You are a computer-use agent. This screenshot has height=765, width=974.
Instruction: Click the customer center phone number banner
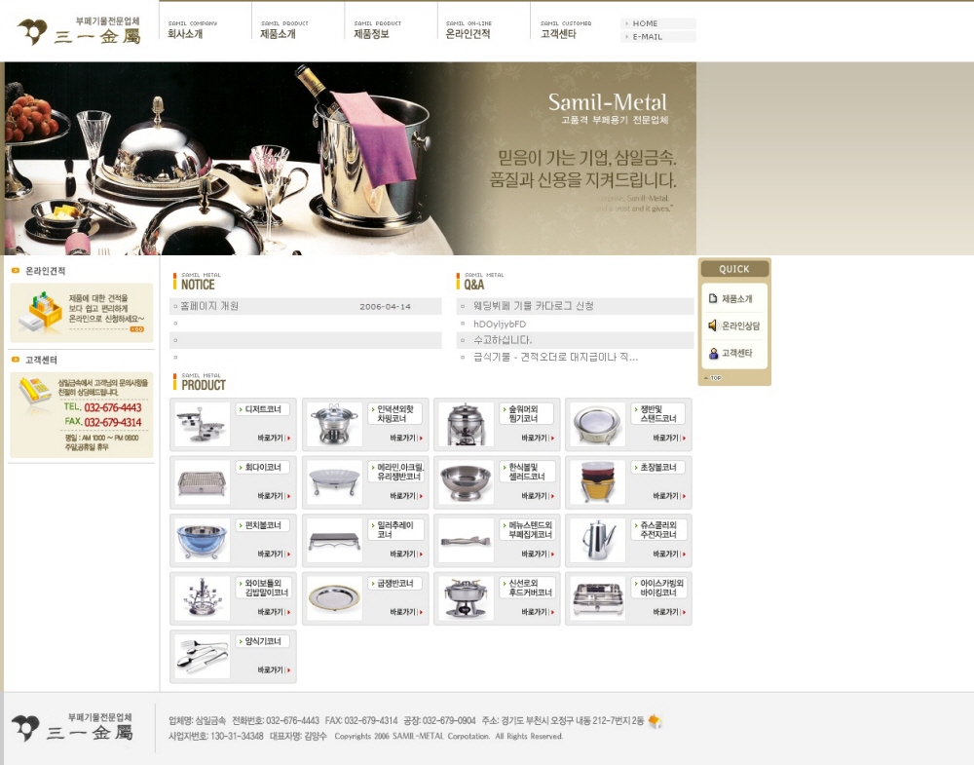[82, 414]
